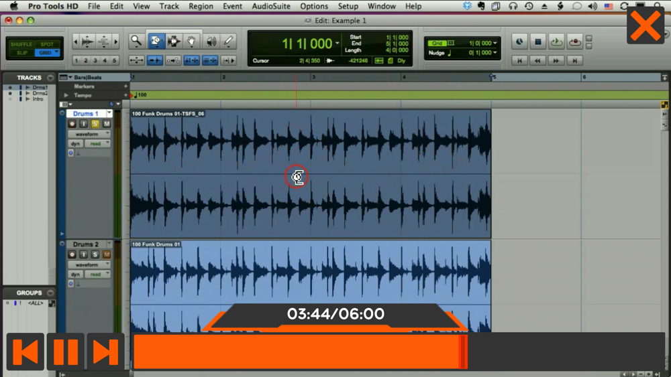
Task: Open the AudioSuite menu
Action: [x=271, y=7]
